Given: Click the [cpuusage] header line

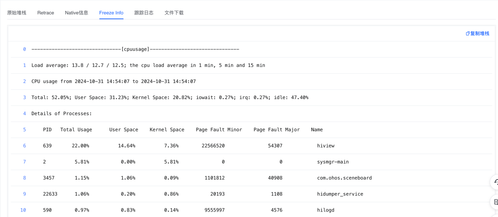Looking at the screenshot, I should pyautogui.click(x=135, y=49).
